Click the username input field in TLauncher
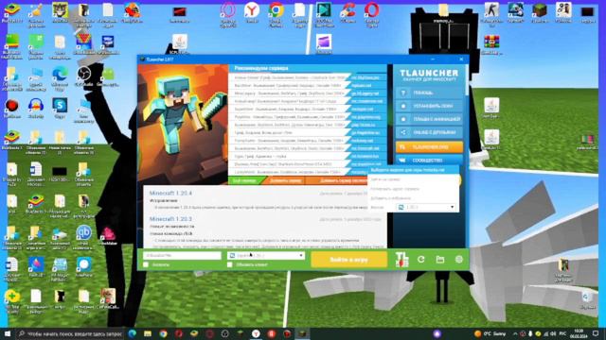The height and width of the screenshot is (340, 606). [182, 255]
